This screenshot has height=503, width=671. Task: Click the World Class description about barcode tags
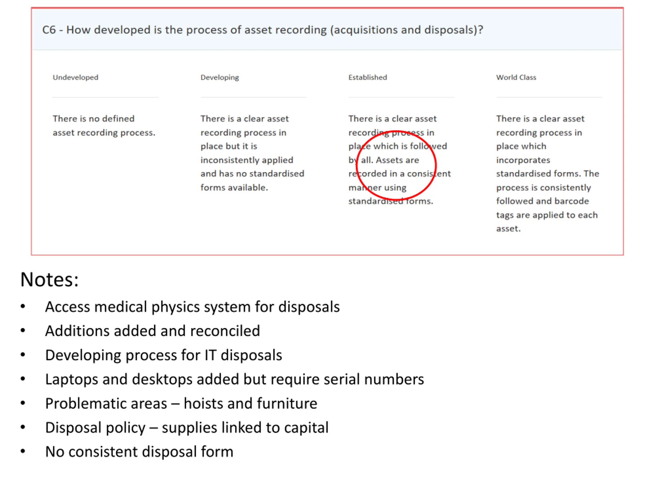point(548,173)
